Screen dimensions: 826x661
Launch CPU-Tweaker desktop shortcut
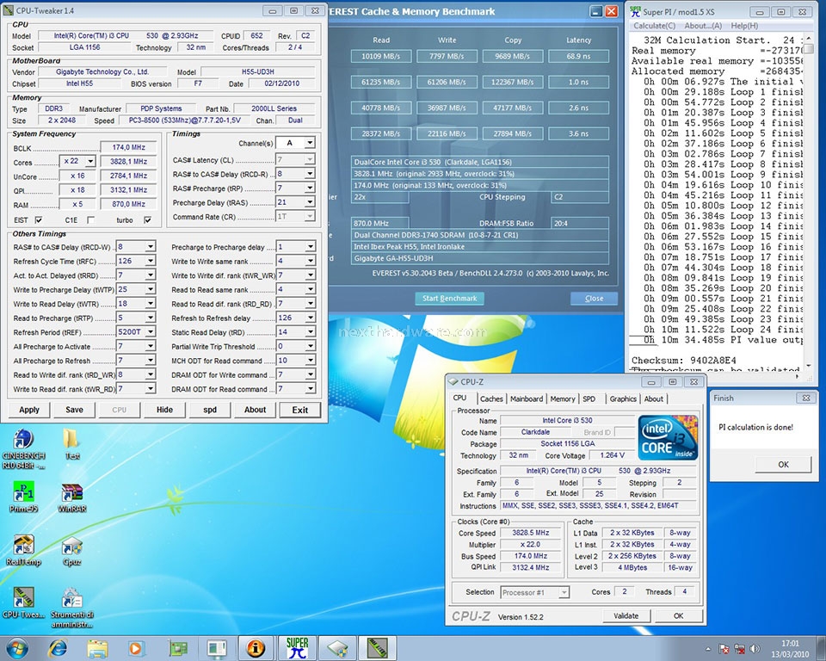[x=23, y=602]
